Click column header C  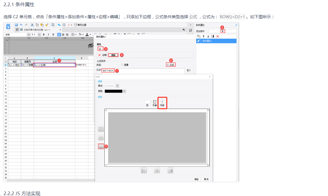pyautogui.click(x=54, y=58)
